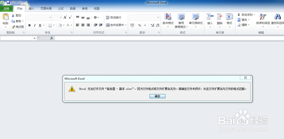Switch to the 审阅 ribbon tab
Screen dimensions: 284x139
tap(85, 8)
